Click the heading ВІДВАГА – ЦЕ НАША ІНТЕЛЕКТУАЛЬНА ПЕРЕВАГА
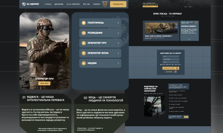The height and width of the screenshot is (133, 223). (x=46, y=99)
